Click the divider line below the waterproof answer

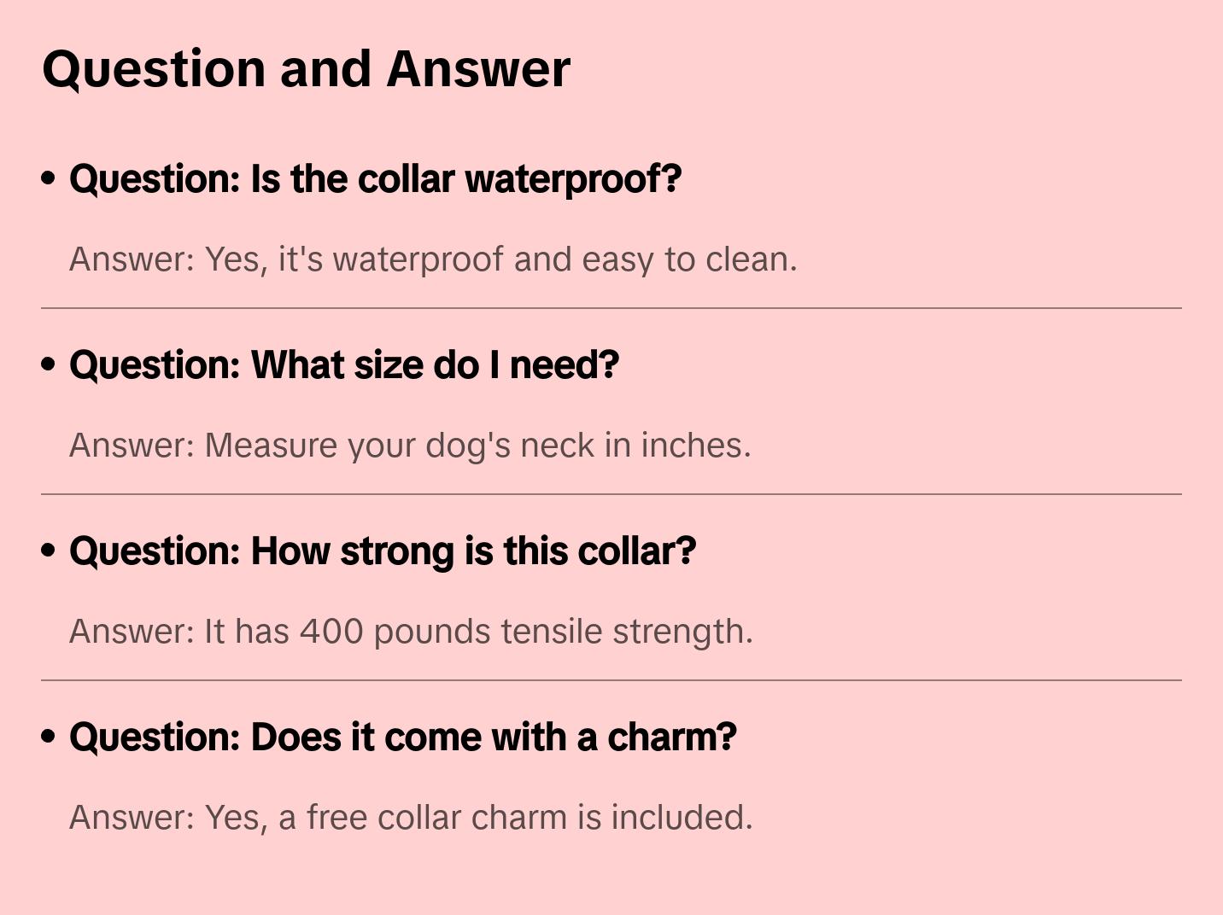click(x=611, y=308)
